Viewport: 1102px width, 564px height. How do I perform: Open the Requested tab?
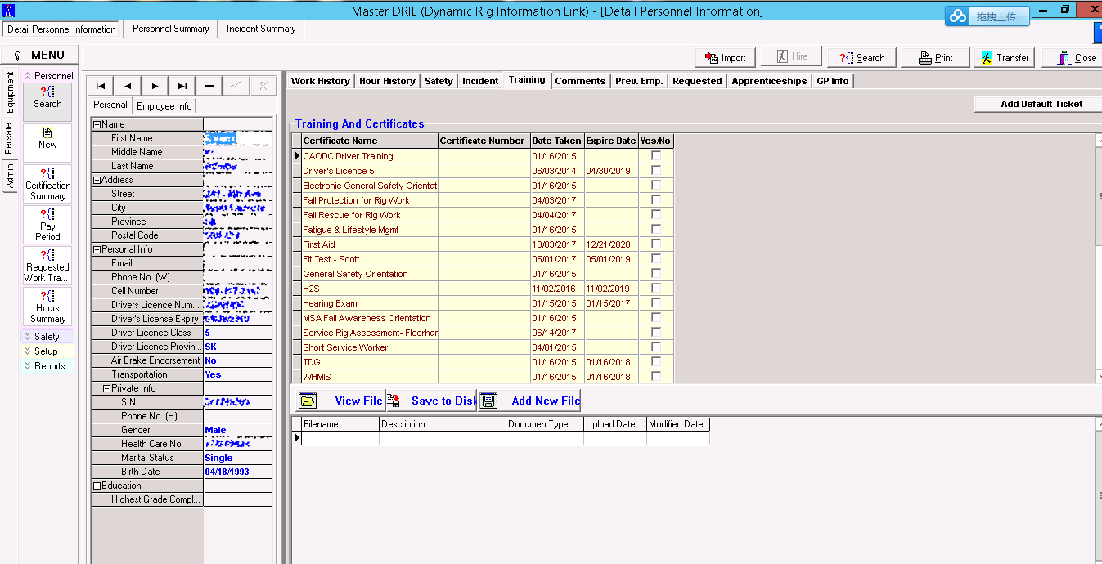pyautogui.click(x=697, y=81)
